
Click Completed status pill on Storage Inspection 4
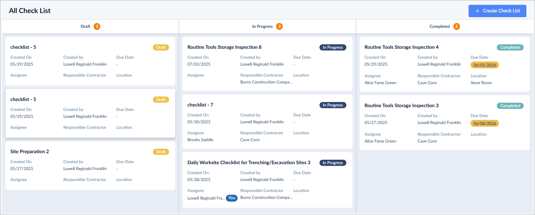click(510, 47)
